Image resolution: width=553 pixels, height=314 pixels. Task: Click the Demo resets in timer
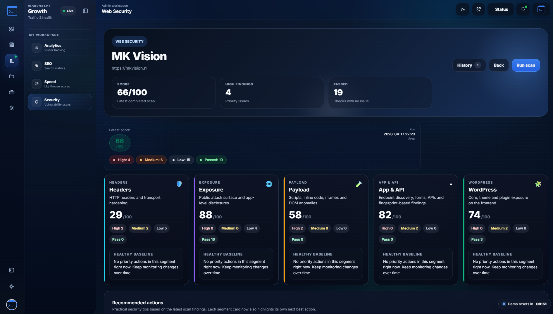(x=524, y=304)
